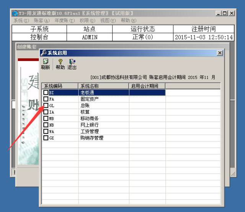Open the 年度账(Y) menu
The image size is (245, 212).
65,20
